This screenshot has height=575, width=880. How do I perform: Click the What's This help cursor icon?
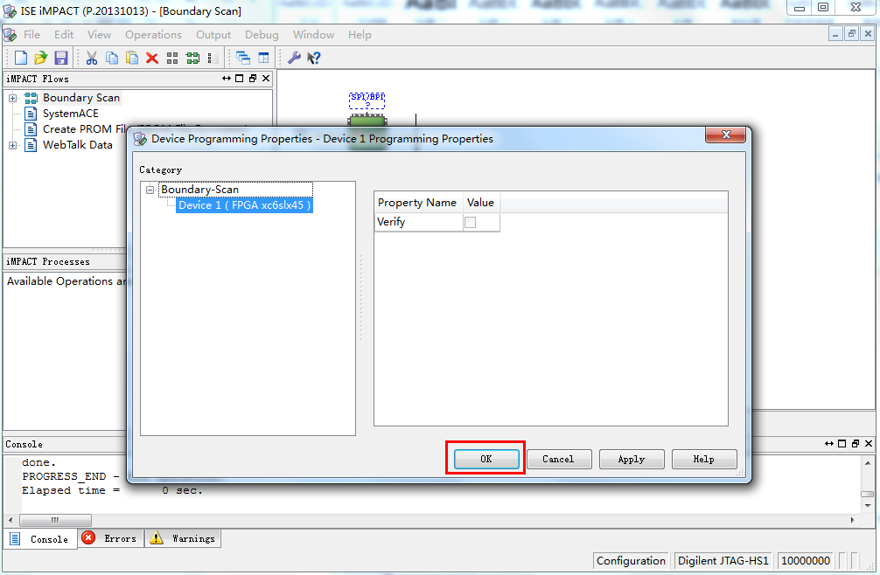click(x=314, y=58)
